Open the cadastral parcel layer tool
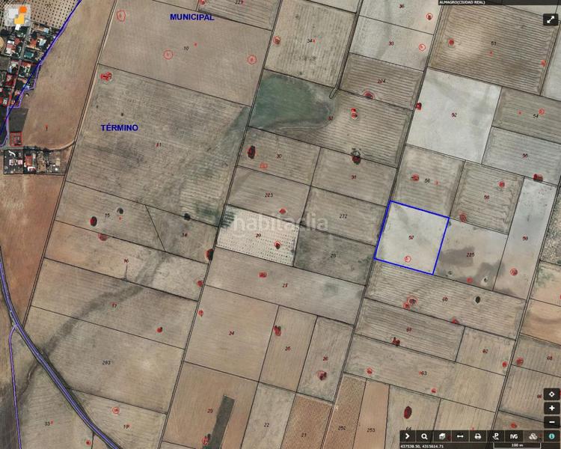Screen dimensions: 561x449 442,436
